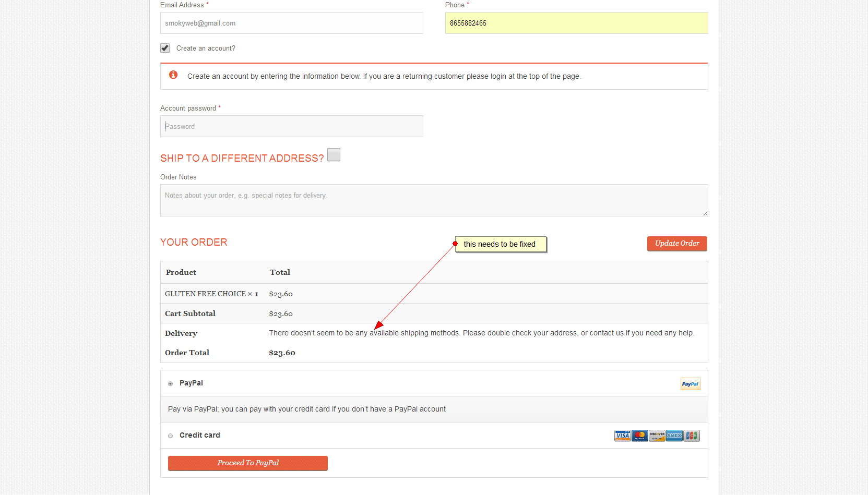
Task: Click the JCB card icon
Action: pos(692,436)
